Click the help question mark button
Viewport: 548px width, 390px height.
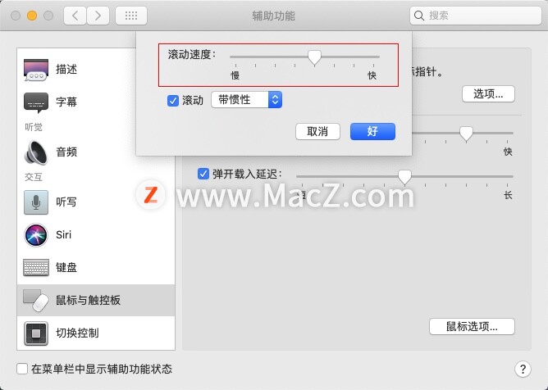coord(523,369)
